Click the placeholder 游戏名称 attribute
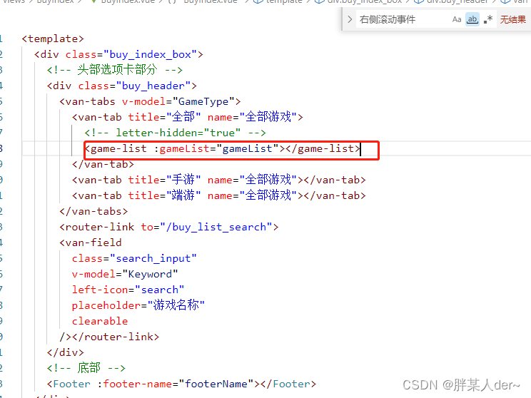The image size is (531, 398). 138,305
